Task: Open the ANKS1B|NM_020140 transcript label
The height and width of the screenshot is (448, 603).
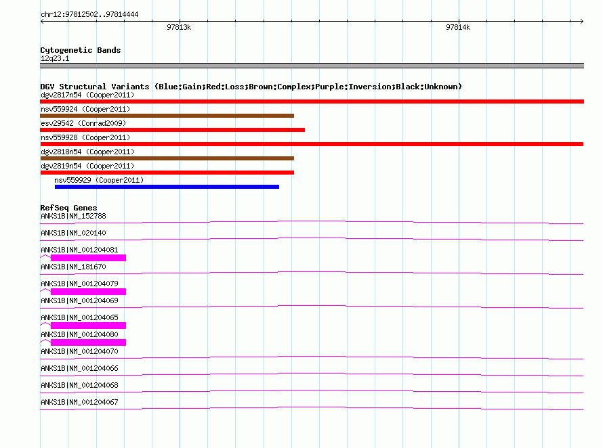Action: pos(73,233)
